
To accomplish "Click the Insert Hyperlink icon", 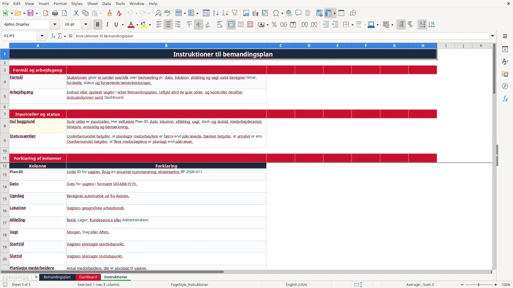I will point(289,13).
